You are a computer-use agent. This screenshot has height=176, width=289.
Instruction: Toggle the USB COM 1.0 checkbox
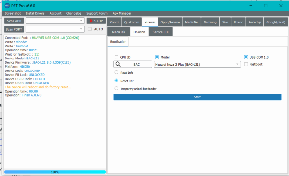pos(246,57)
